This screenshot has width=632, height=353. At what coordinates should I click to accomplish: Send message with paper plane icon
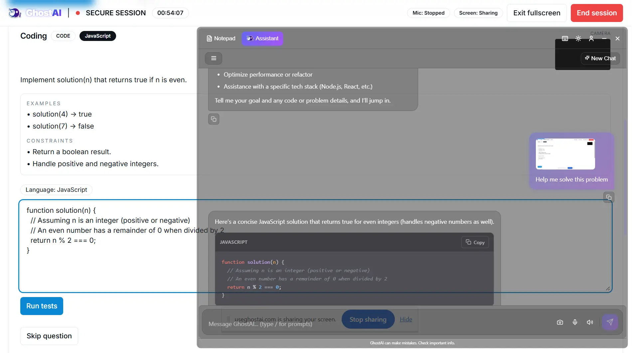610,322
